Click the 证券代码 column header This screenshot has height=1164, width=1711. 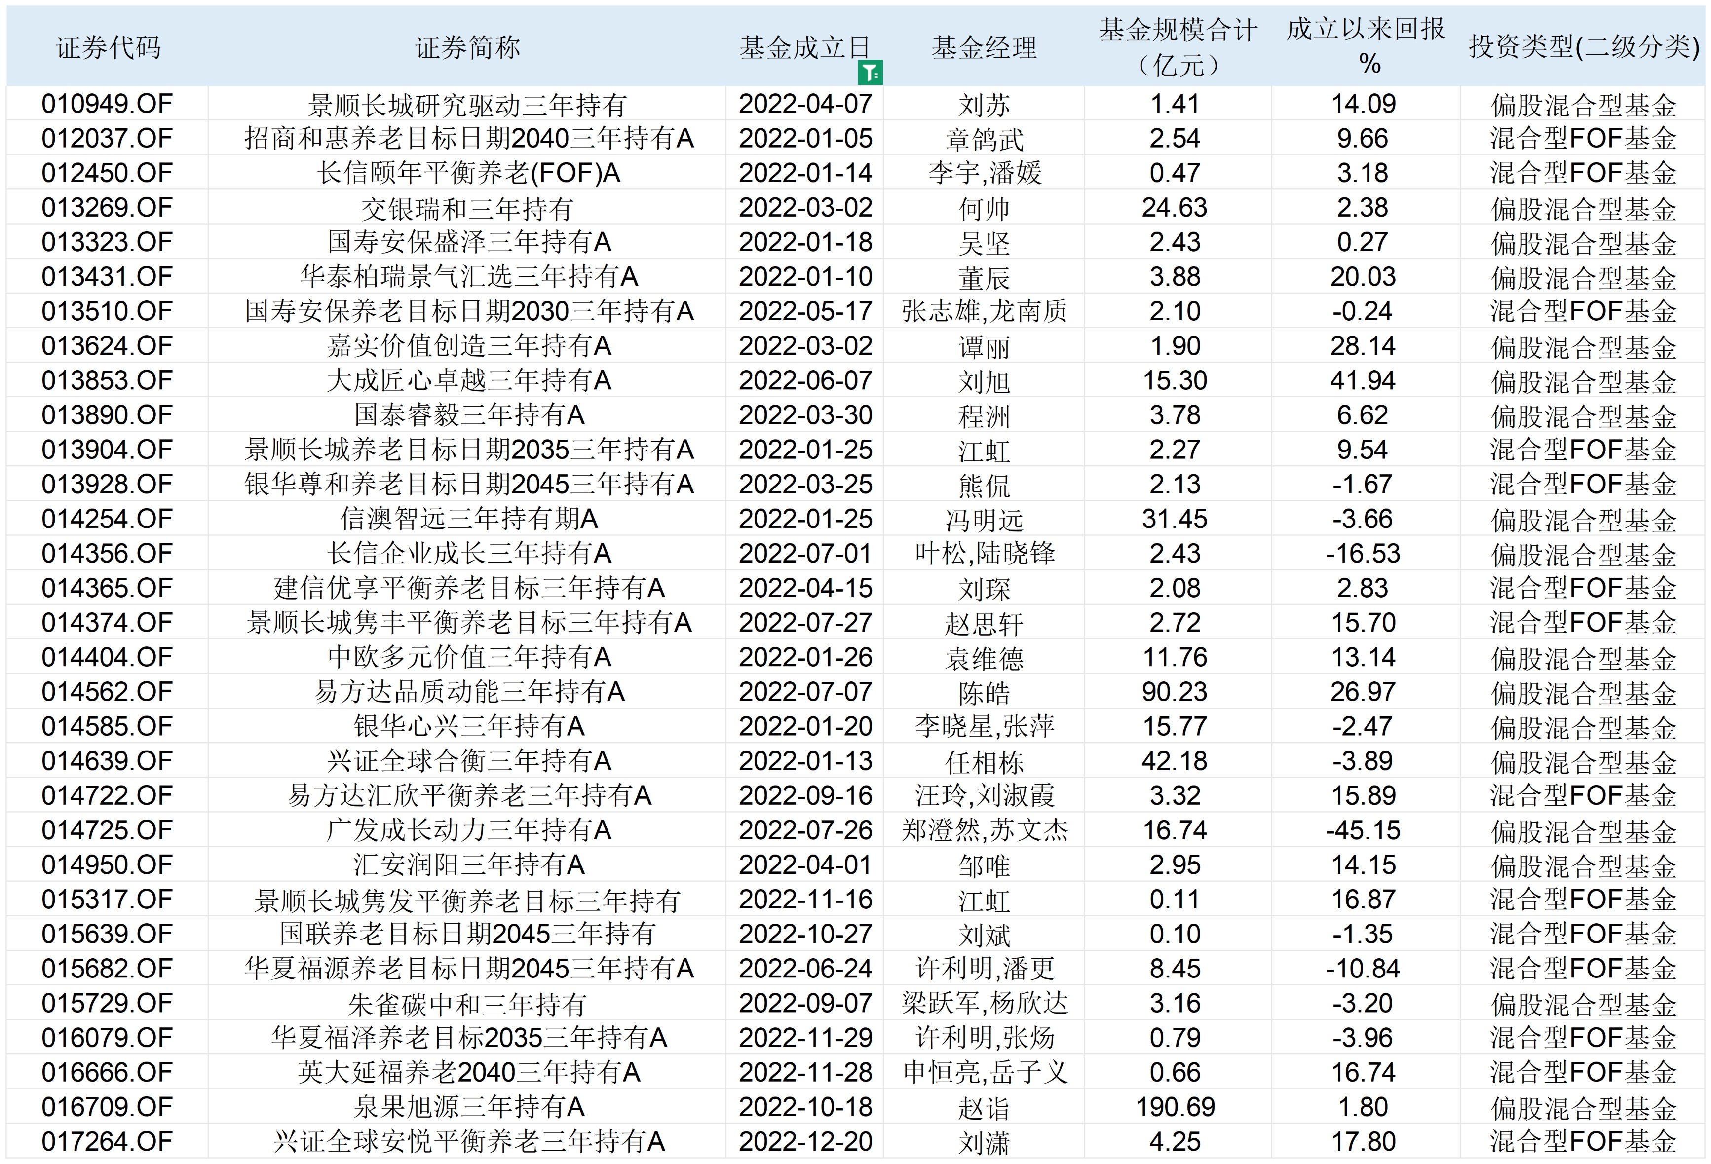(x=109, y=46)
